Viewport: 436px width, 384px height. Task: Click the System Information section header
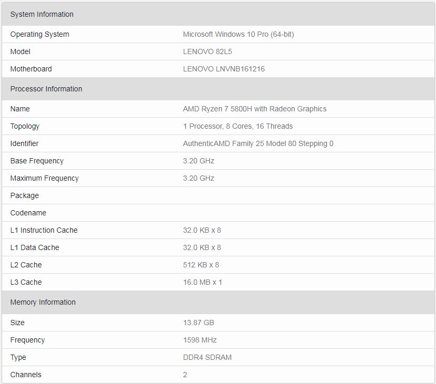219,14
